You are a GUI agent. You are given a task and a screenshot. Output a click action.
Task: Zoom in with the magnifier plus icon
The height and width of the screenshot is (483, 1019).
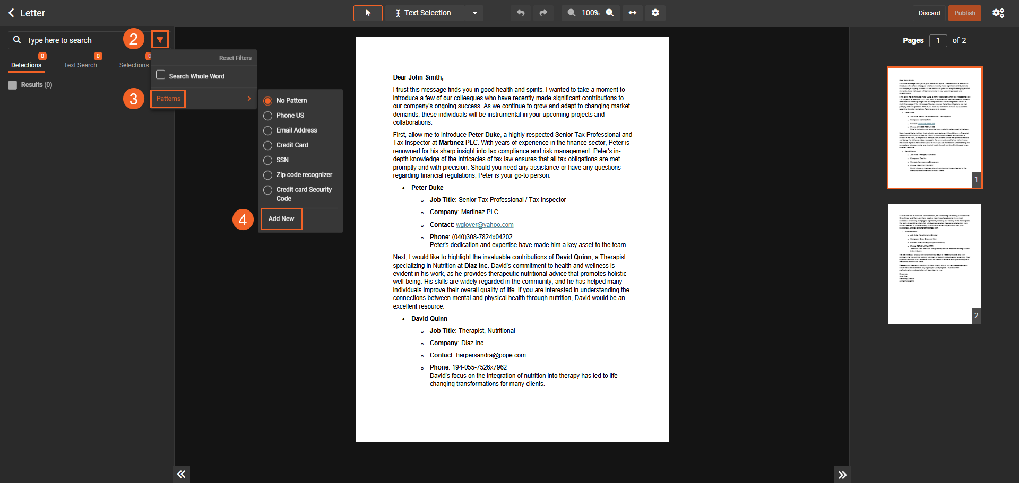point(610,13)
